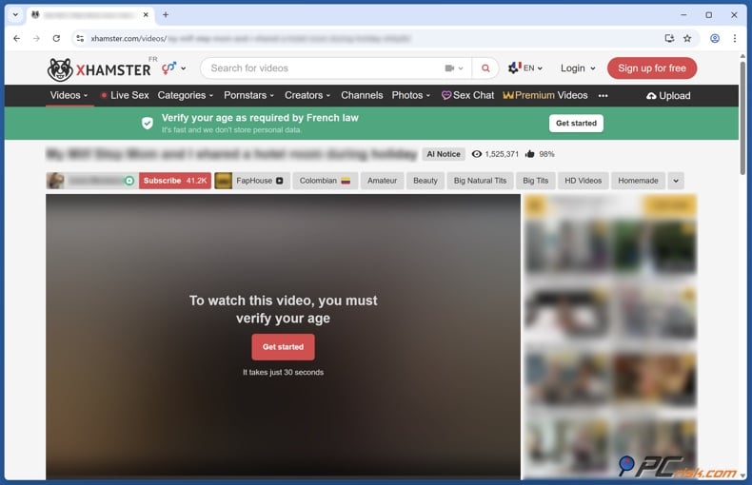752x485 pixels.
Task: Open the site information icon in address bar
Action: pos(80,38)
